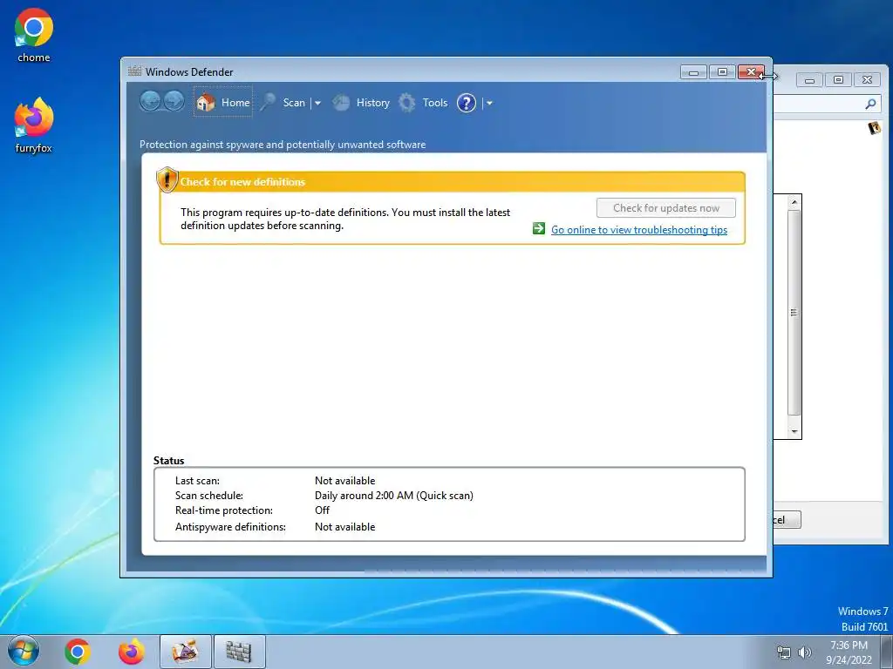
Task: Click Check for updates now button
Action: [x=665, y=207]
